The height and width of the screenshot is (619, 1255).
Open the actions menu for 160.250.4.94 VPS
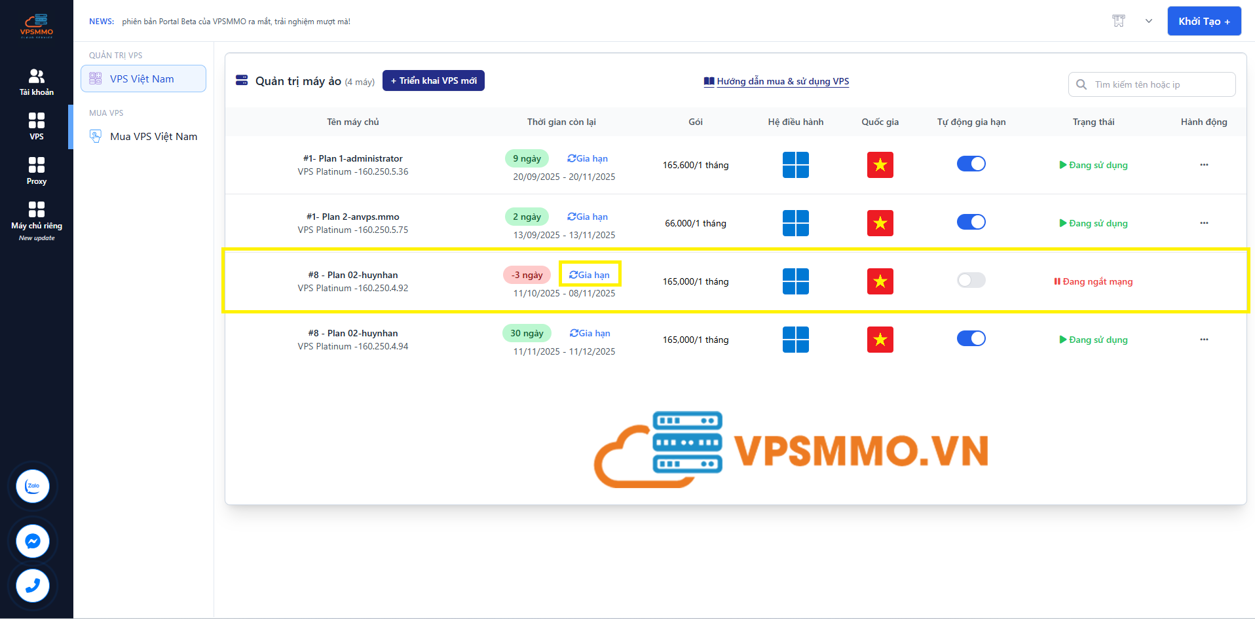click(1203, 340)
